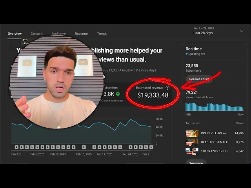Select the video marker above Feb 24, 2025
Image resolution: width=251 pixels, height=188 pixels.
pyautogui.click(x=131, y=147)
